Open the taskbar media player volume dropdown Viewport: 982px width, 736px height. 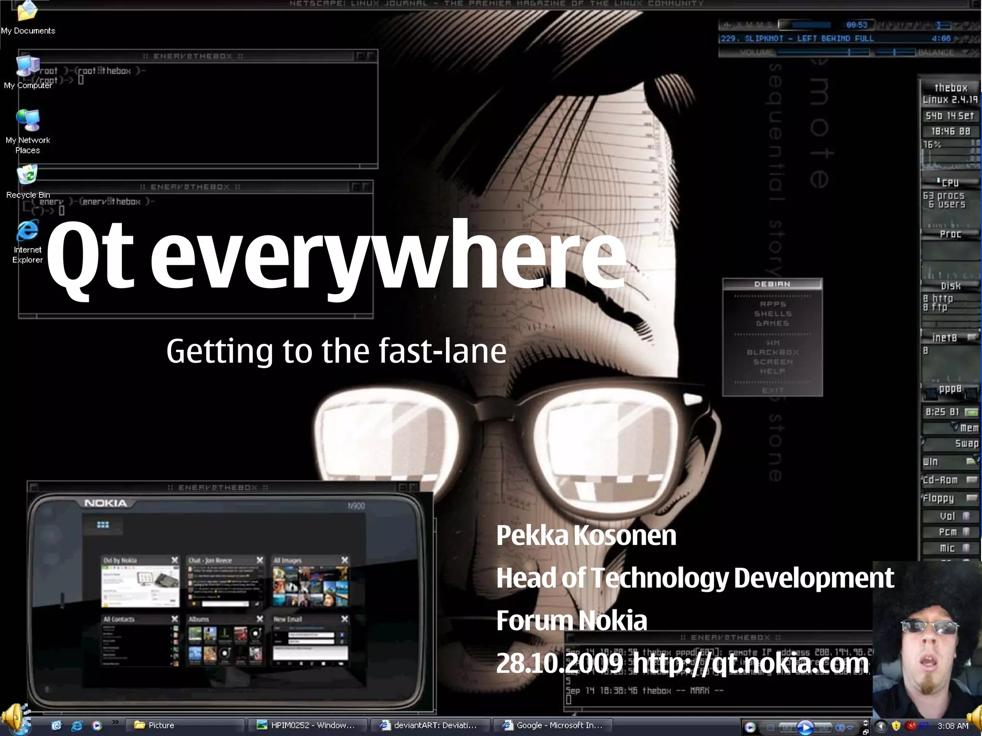tap(850, 727)
